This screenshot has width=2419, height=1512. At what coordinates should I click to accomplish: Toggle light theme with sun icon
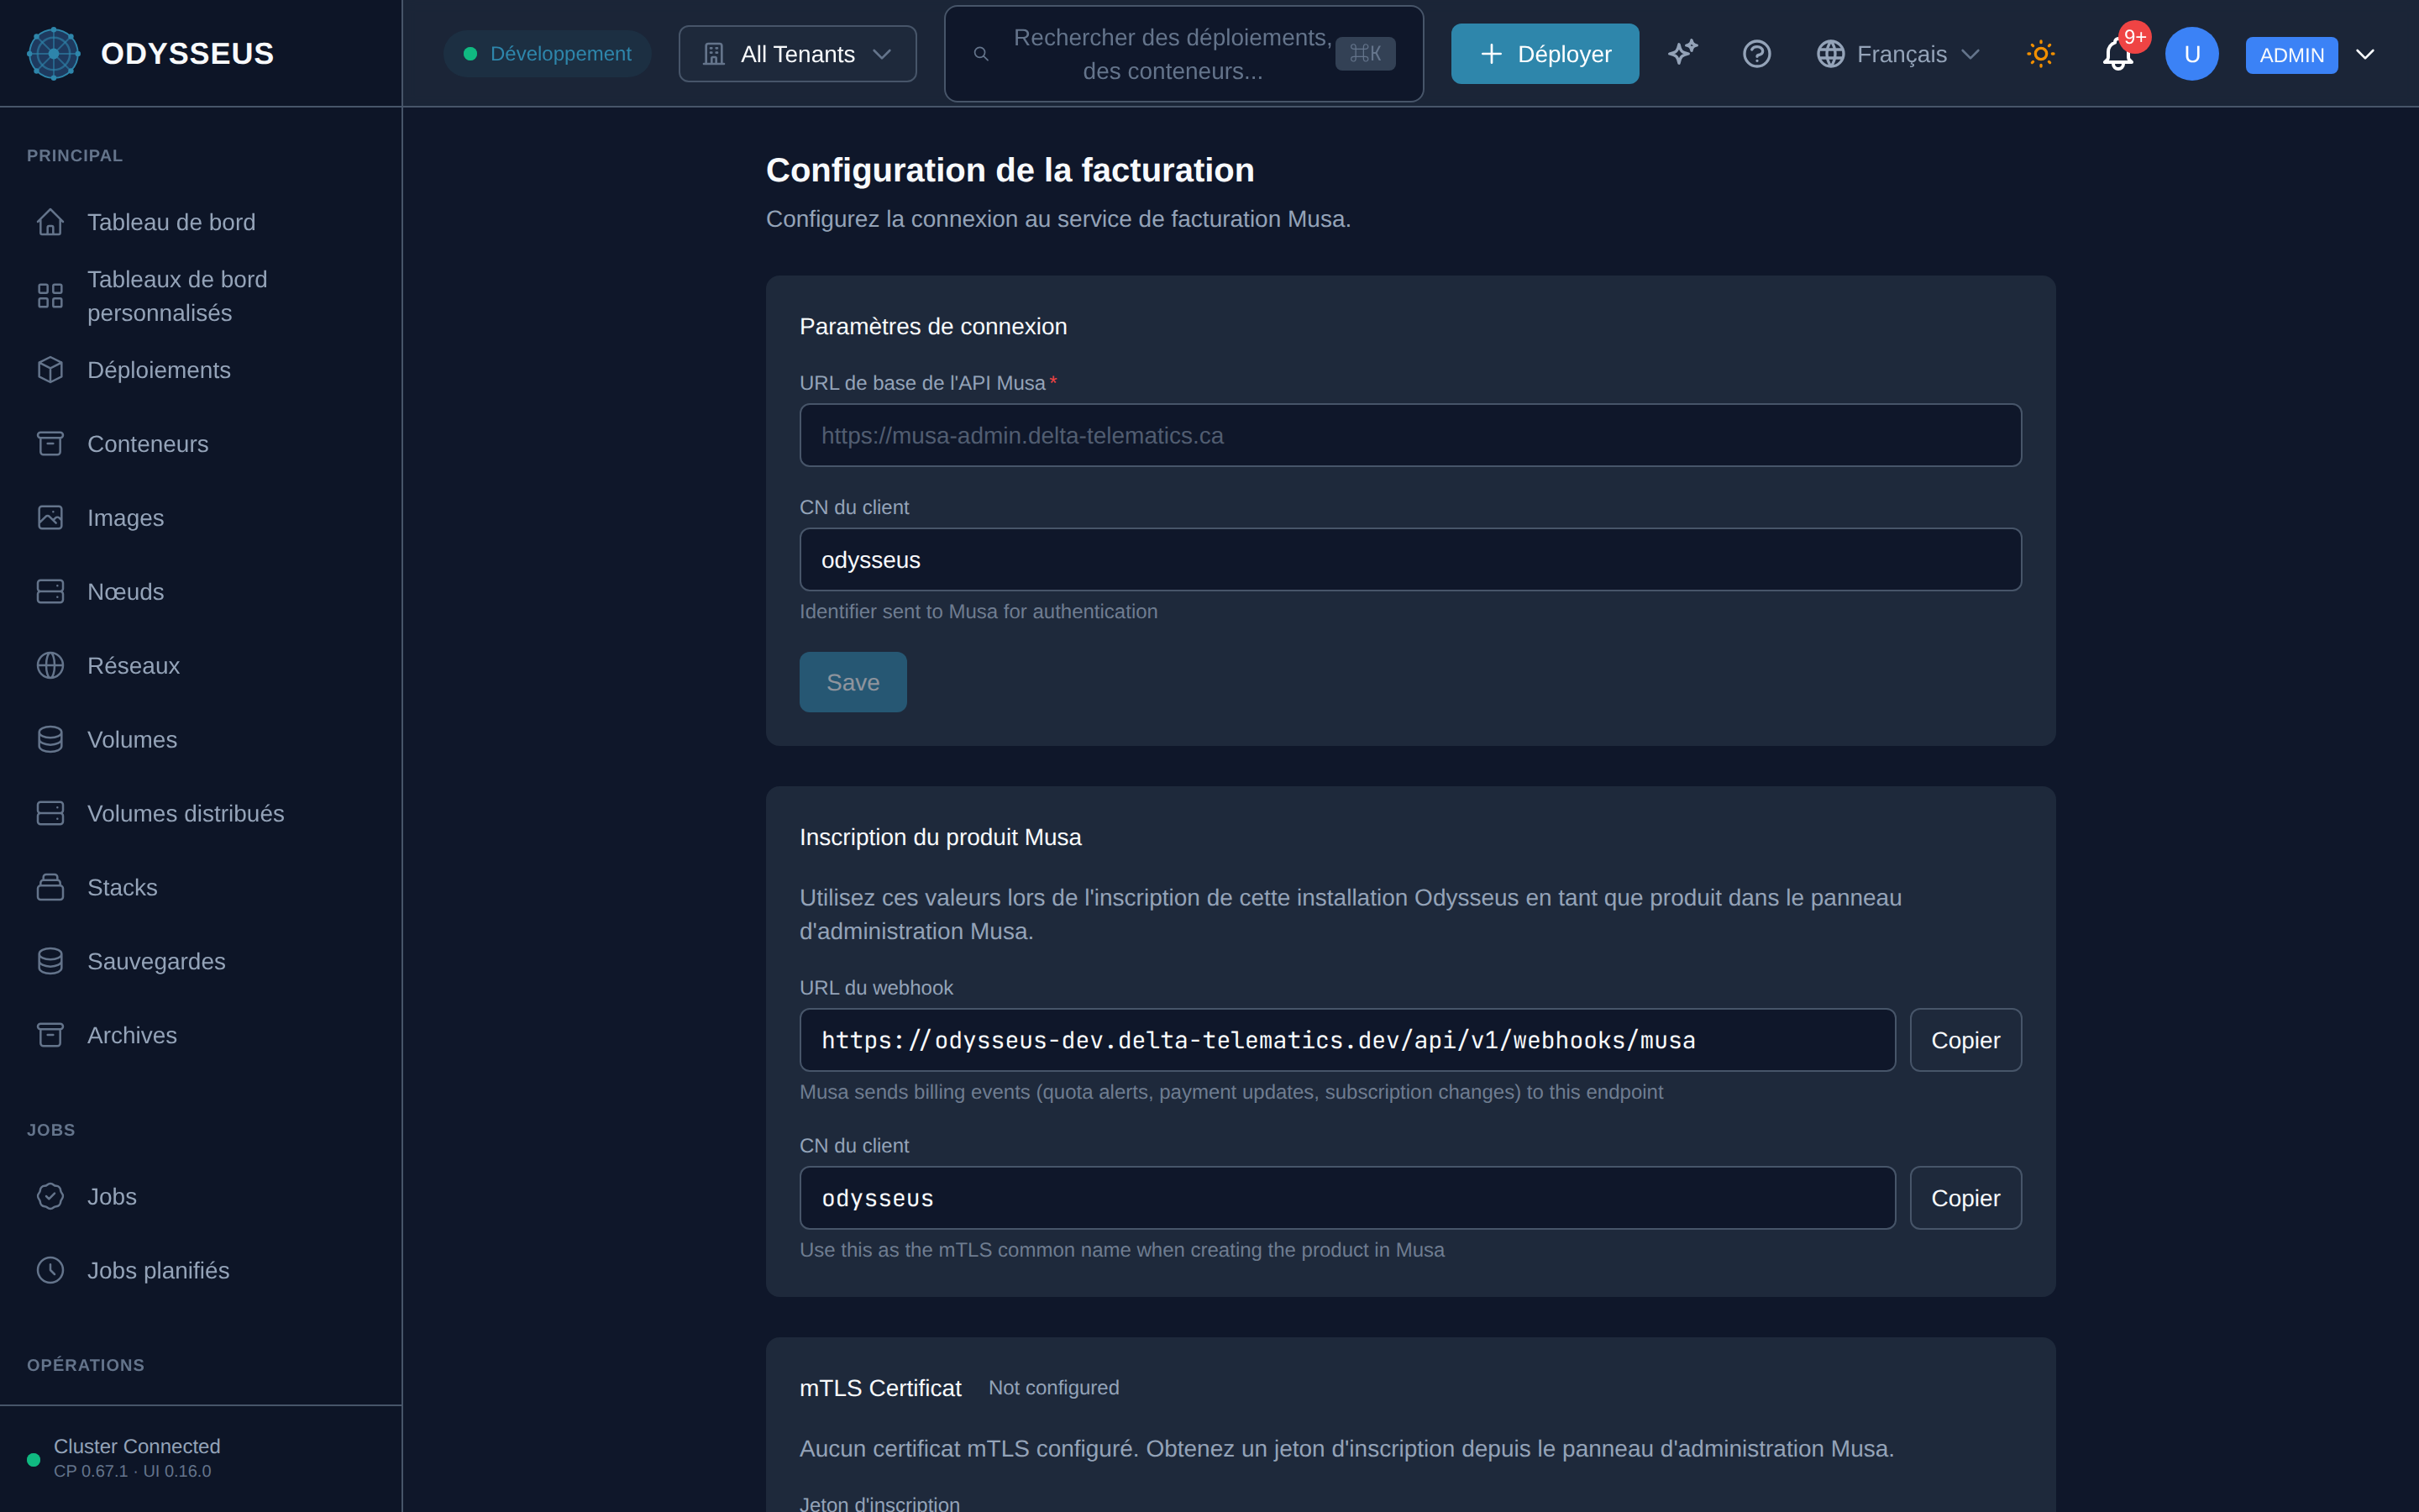point(2040,53)
